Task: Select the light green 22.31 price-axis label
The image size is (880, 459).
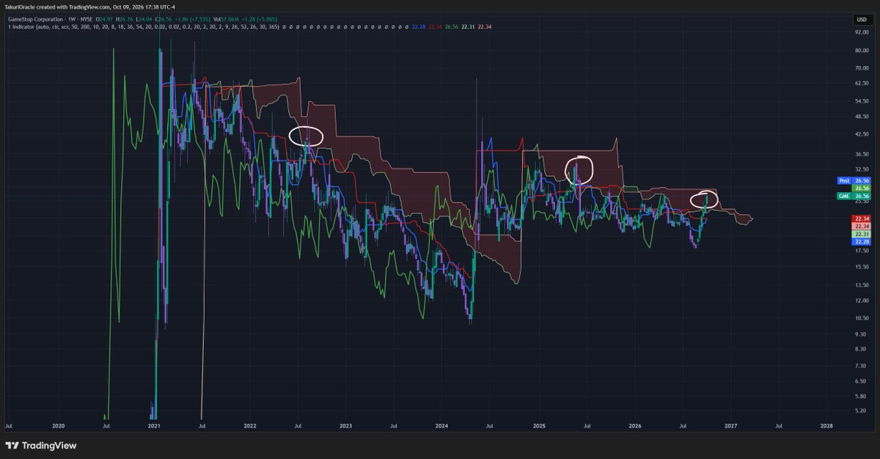Action: [861, 234]
